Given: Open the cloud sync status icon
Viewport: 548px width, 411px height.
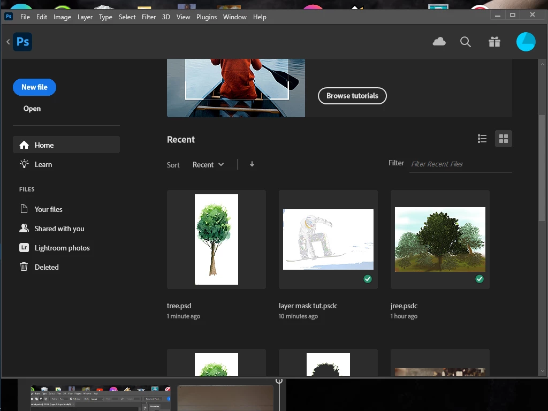Looking at the screenshot, I should 439,42.
